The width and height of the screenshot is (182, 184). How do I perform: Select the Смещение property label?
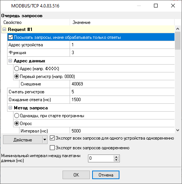31,84
